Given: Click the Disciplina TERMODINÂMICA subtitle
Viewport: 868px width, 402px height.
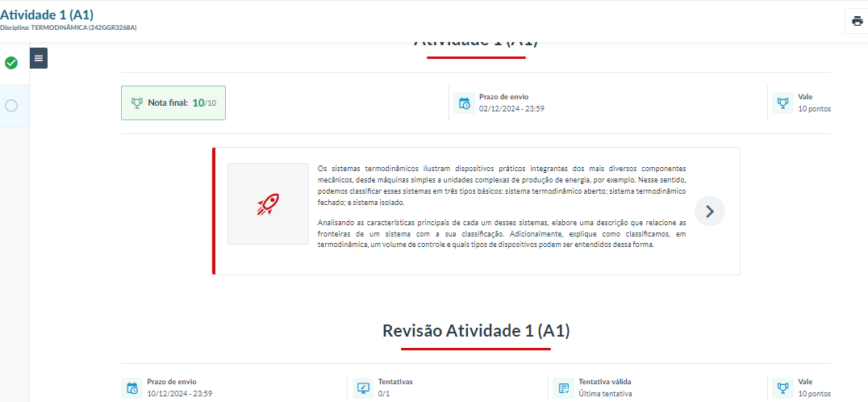Looking at the screenshot, I should pos(68,28).
